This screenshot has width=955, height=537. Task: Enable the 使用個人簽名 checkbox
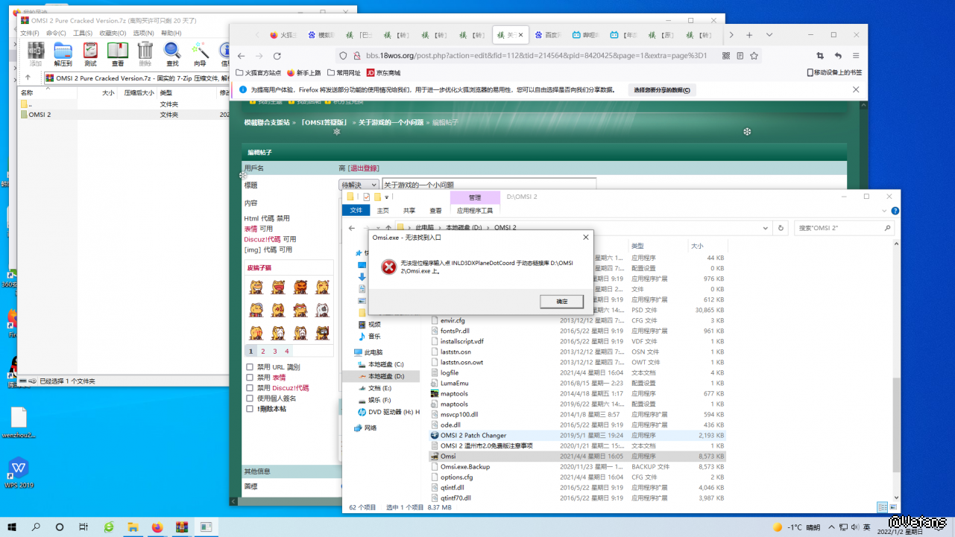[250, 398]
